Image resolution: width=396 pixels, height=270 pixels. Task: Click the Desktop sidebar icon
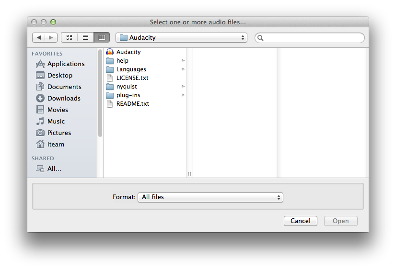coord(40,75)
